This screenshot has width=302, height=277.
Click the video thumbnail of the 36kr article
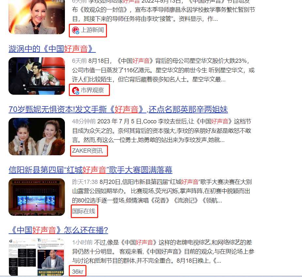[x=37, y=257]
